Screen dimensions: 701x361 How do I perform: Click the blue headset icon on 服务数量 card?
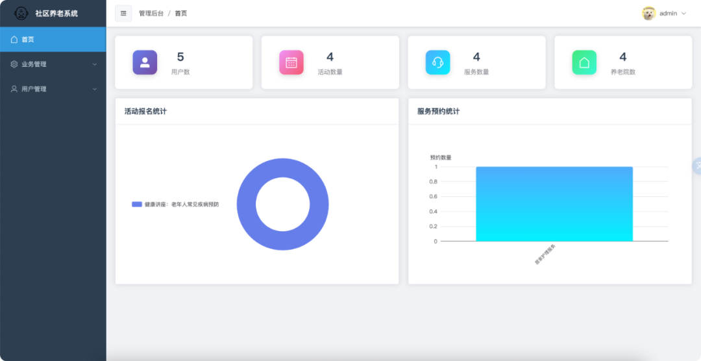(x=437, y=62)
